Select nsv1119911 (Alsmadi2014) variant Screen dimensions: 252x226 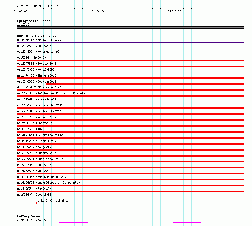click(x=37, y=99)
